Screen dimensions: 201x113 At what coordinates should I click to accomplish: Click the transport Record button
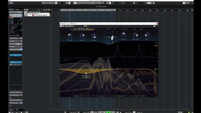pos(113,112)
